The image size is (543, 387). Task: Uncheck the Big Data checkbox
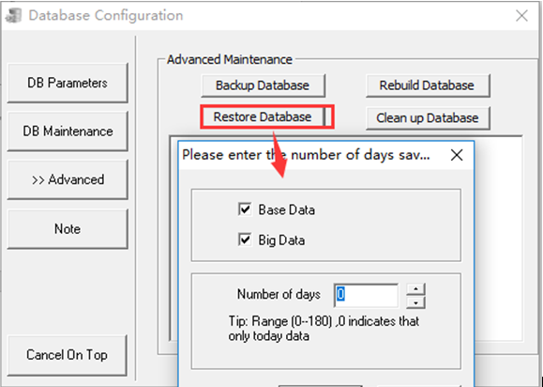coord(245,240)
